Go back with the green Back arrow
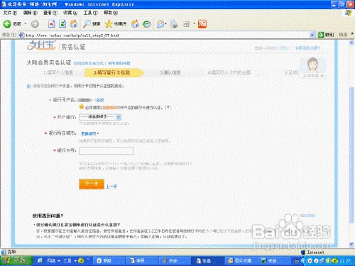The image size is (355, 266). [7, 24]
